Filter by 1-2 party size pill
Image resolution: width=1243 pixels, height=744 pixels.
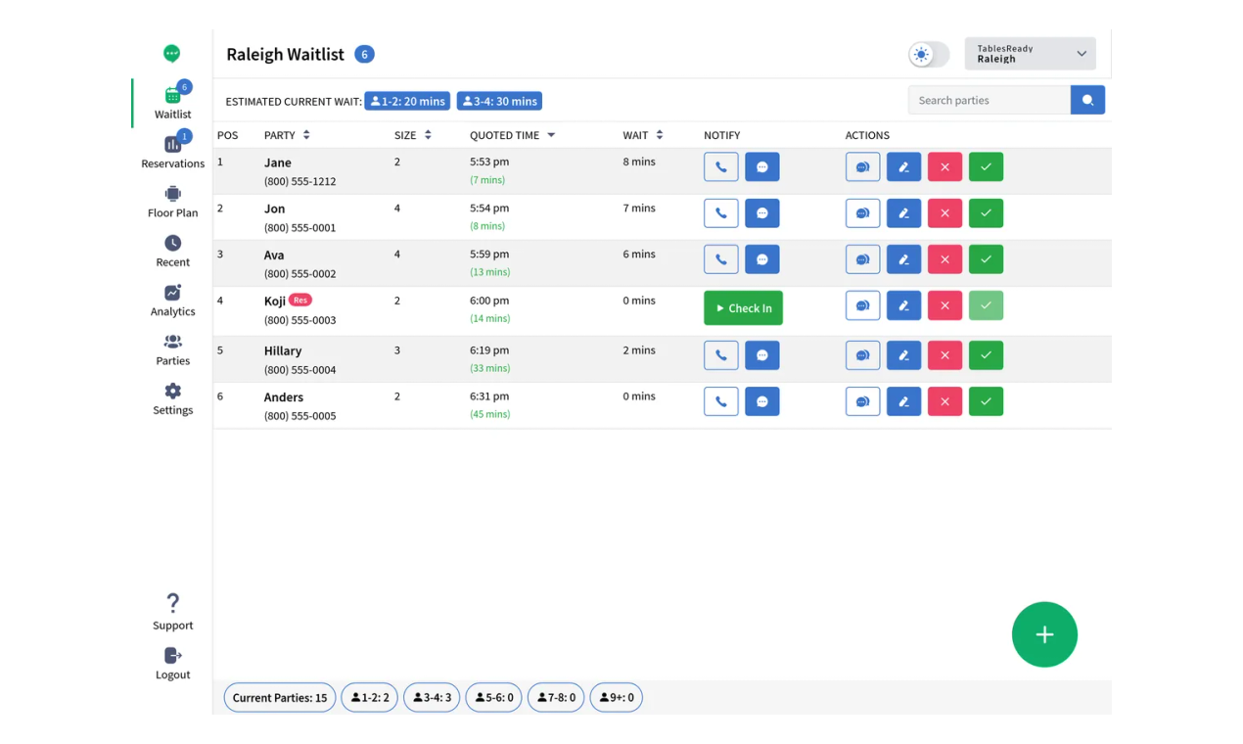(x=369, y=698)
